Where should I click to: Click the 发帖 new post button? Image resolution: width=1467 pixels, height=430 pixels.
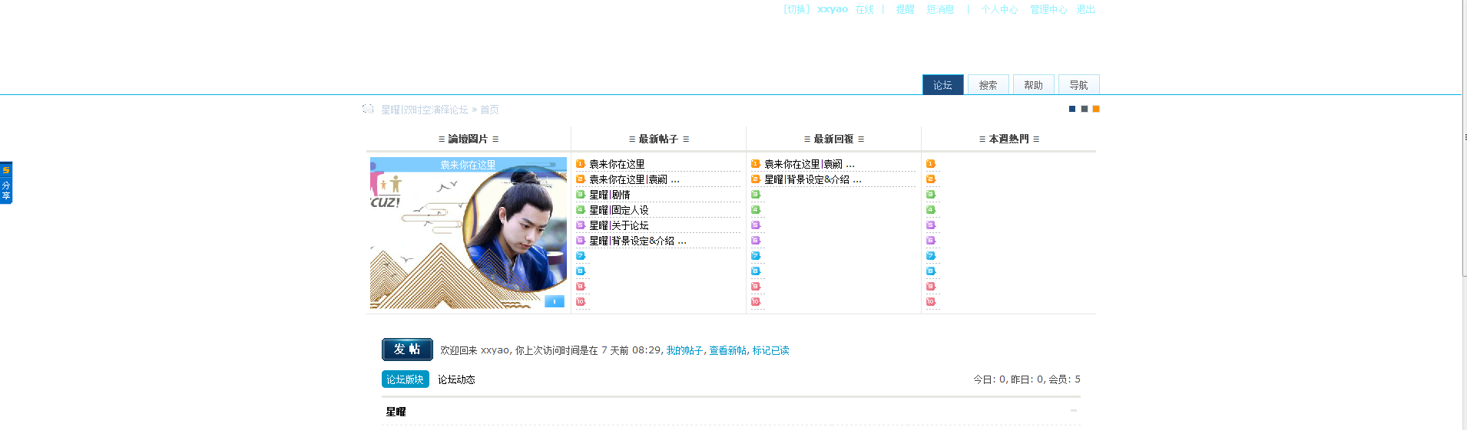click(x=407, y=350)
